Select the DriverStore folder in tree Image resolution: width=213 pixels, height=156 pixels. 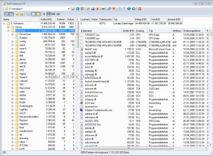(x=25, y=34)
